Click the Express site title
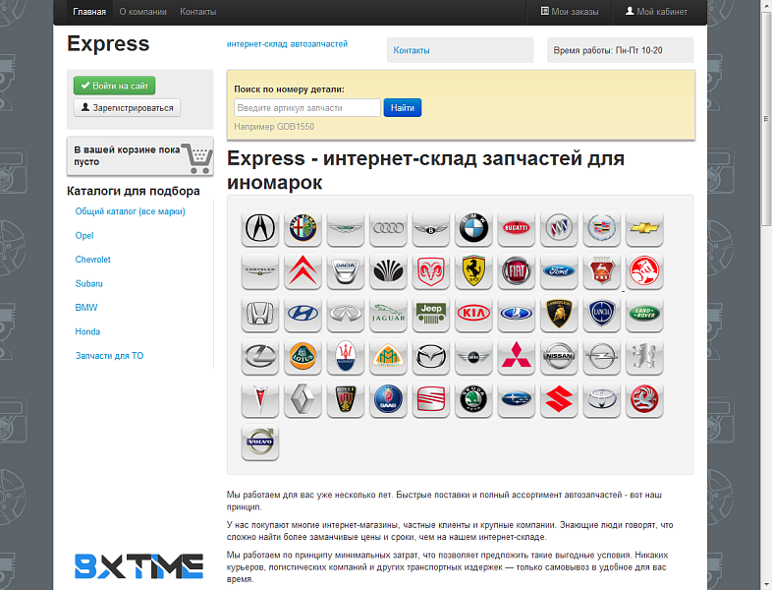 [x=108, y=44]
